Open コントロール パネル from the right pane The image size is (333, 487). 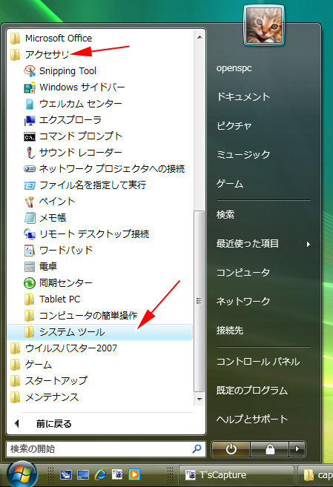point(258,362)
